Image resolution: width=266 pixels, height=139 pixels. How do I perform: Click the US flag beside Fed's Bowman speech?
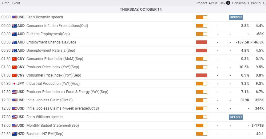(14, 17)
